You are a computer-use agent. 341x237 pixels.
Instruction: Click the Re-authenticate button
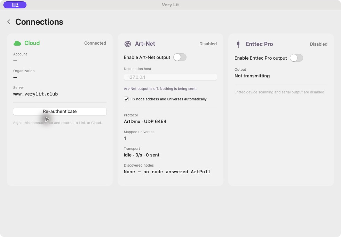click(x=60, y=111)
